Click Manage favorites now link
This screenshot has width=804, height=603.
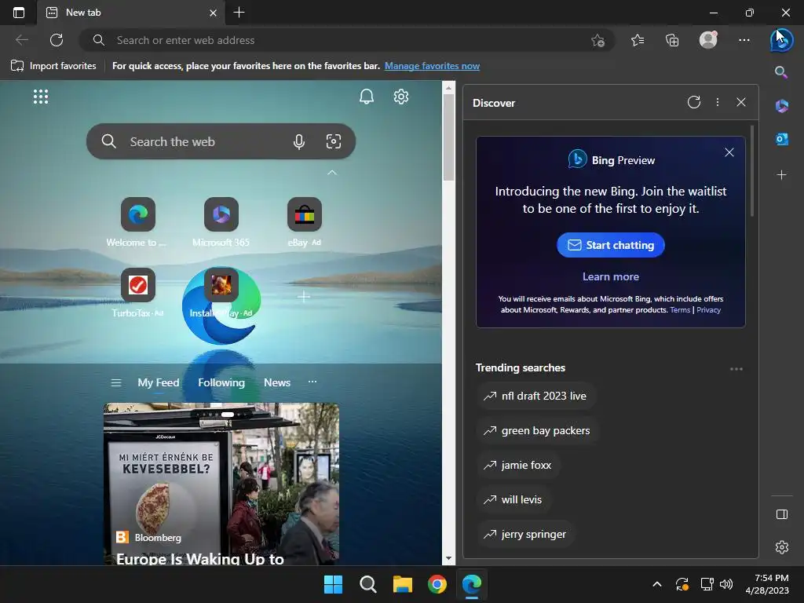(433, 66)
